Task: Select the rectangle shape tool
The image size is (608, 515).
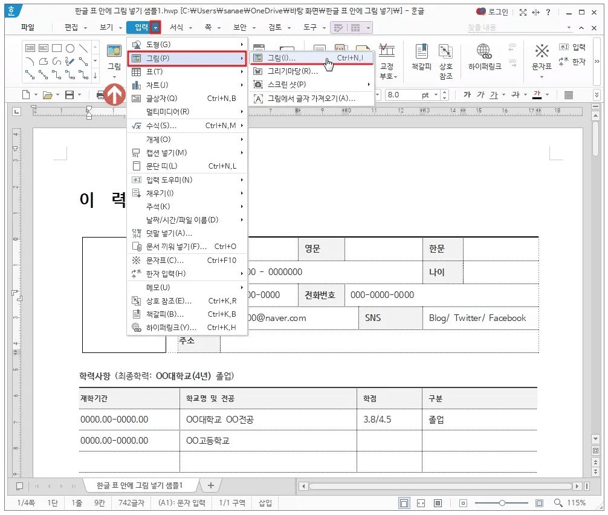Action: (x=57, y=48)
